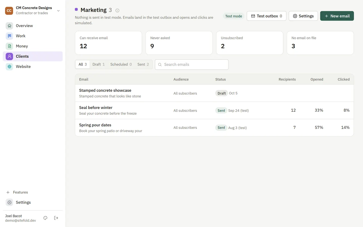Click the purple Marketing color dot
This screenshot has height=227, width=363.
76,9
